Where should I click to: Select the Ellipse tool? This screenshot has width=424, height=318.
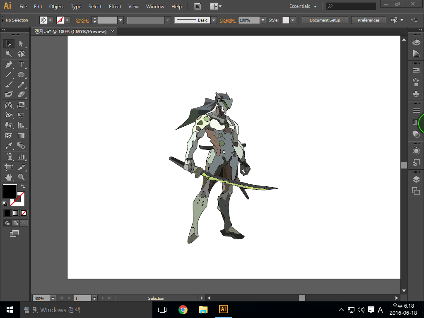click(x=21, y=75)
